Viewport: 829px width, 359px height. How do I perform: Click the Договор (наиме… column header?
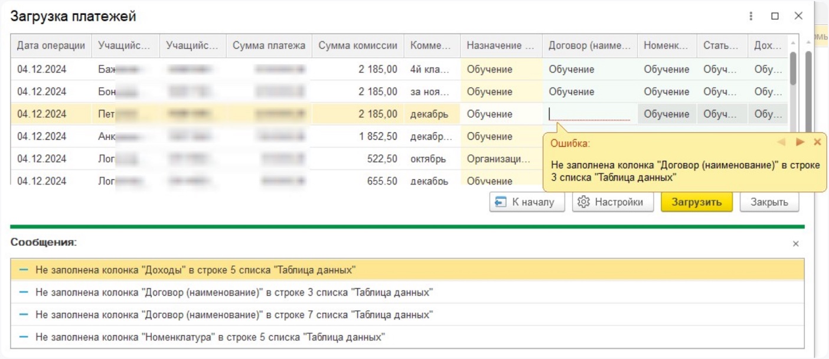590,45
